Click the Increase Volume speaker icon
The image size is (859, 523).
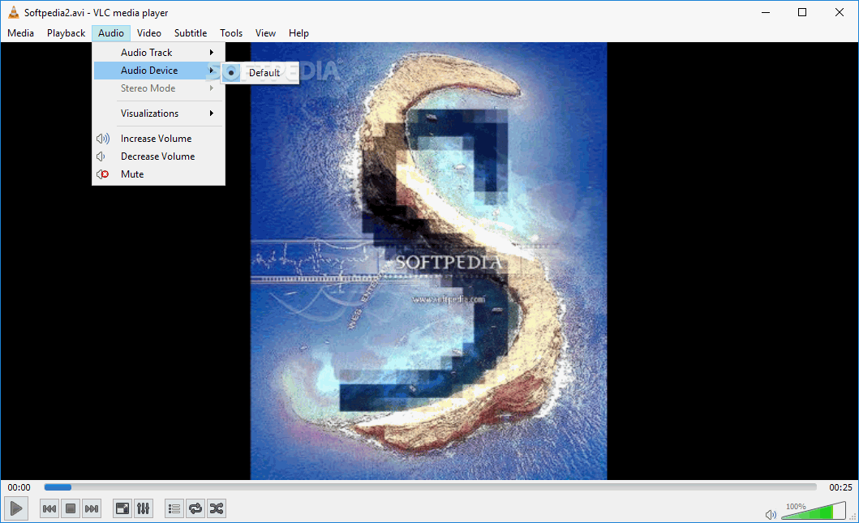point(102,139)
